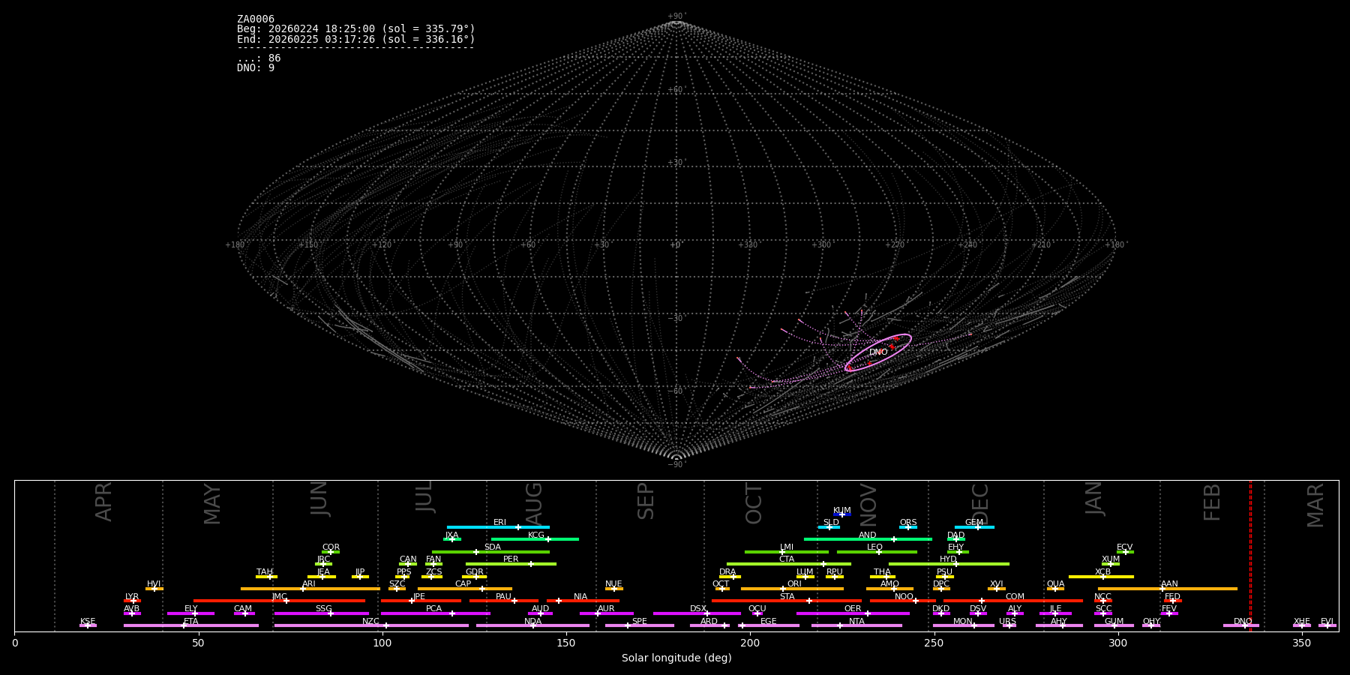
Task: Click the LEO shower label
Action: [874, 547]
